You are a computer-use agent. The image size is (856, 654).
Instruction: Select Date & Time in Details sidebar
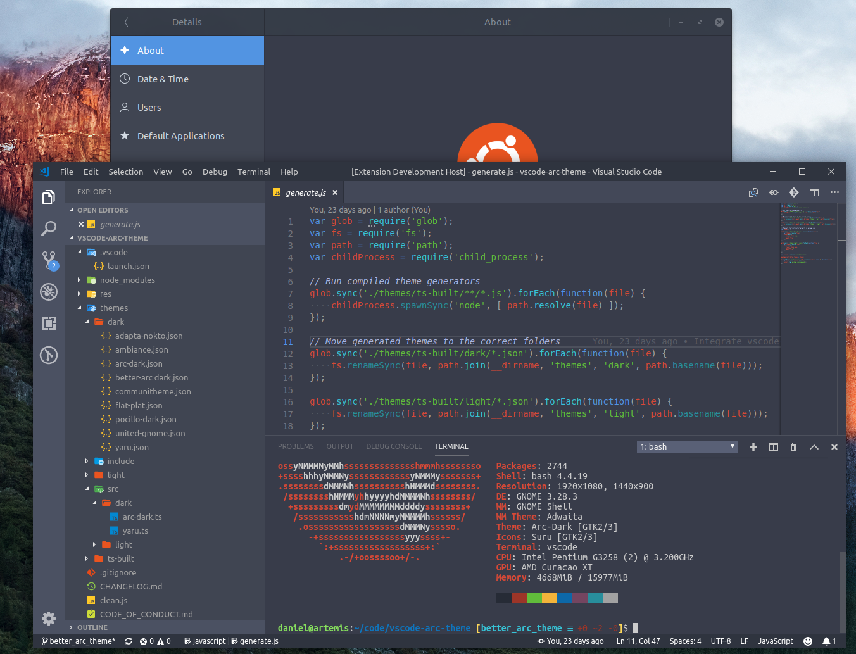(187, 79)
